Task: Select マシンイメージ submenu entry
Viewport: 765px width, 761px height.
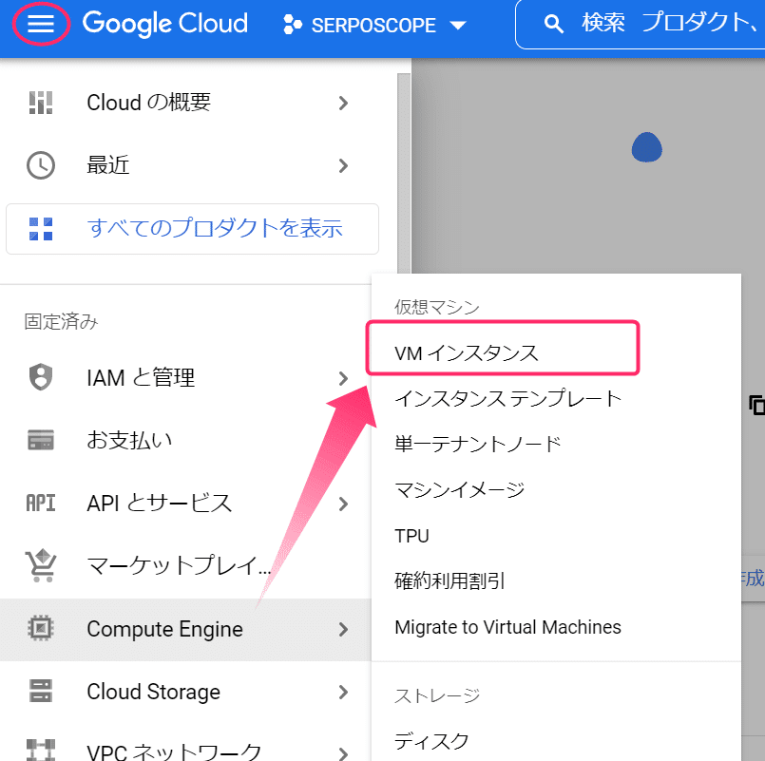Action: tap(556, 490)
